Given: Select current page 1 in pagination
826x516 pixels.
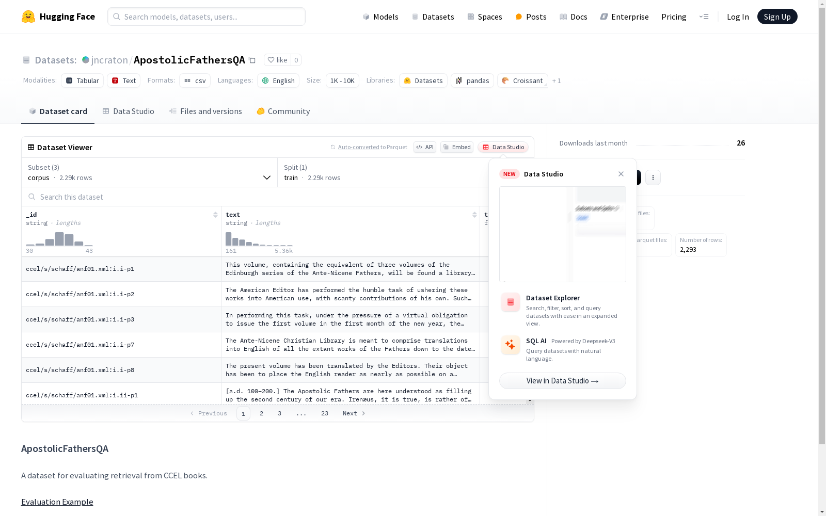Looking at the screenshot, I should 244,413.
